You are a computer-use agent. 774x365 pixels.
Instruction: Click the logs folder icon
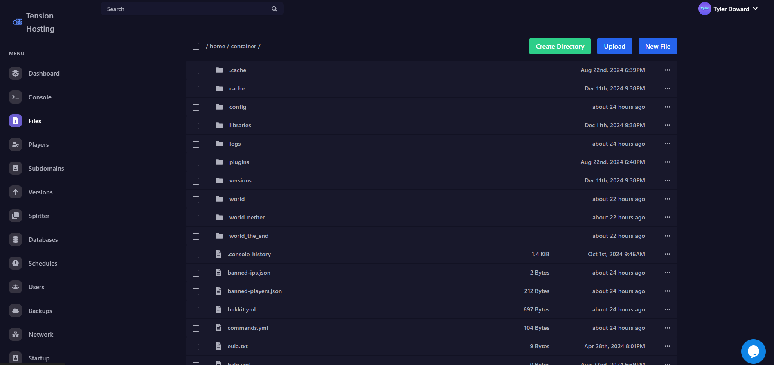coord(219,144)
